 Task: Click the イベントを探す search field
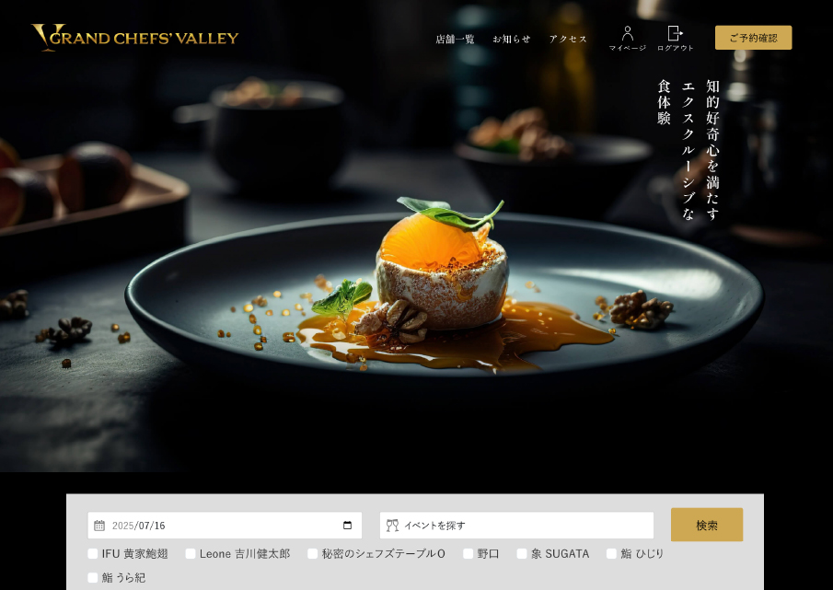(517, 526)
